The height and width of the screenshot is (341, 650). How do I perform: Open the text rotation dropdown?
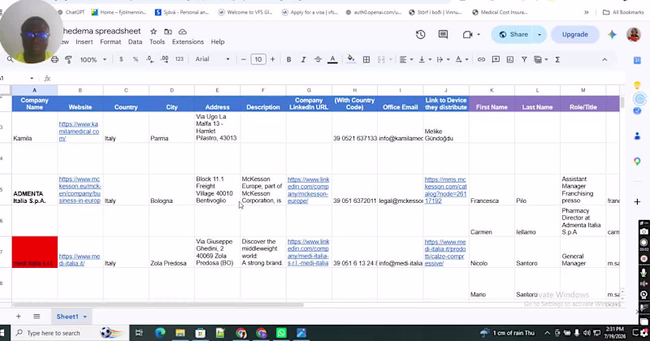coord(461,59)
